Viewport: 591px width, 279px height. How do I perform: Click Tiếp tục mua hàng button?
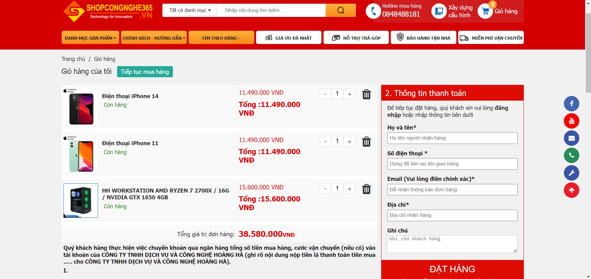pos(145,72)
